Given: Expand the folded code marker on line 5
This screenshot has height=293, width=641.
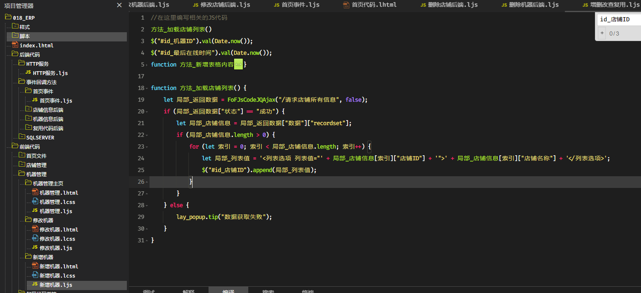Looking at the screenshot, I should 238,64.
